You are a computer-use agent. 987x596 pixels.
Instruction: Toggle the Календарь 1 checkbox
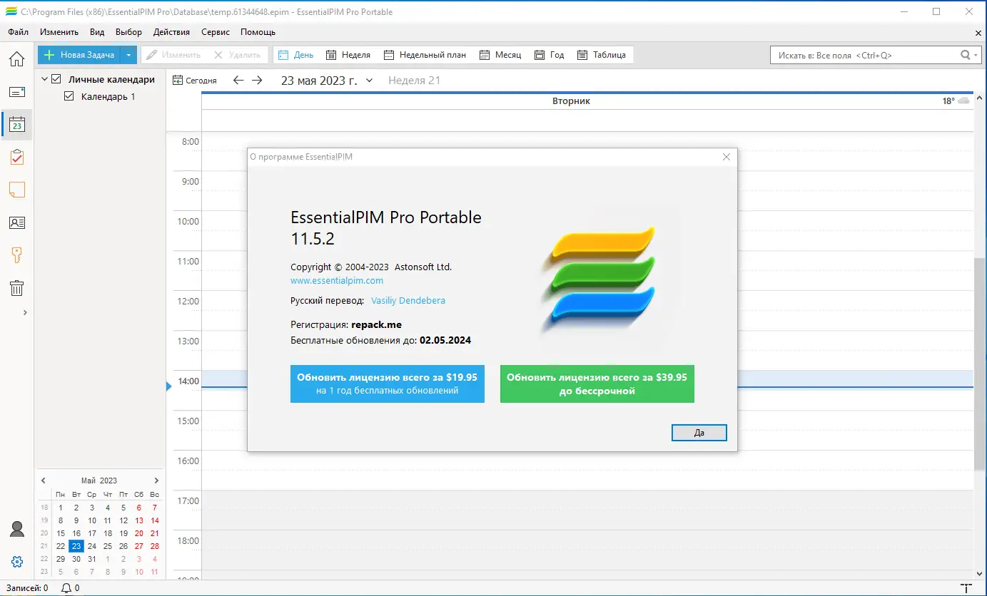tap(68, 96)
